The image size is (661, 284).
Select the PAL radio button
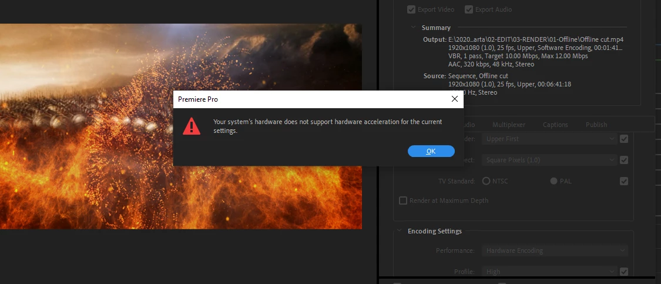[553, 181]
